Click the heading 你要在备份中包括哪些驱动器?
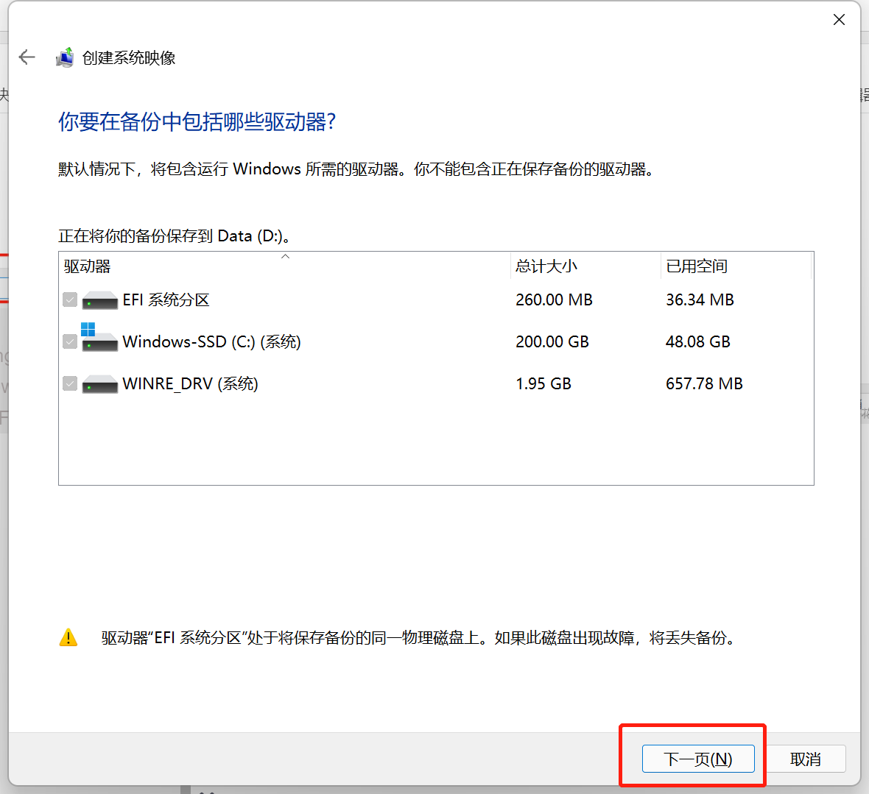 coord(197,122)
